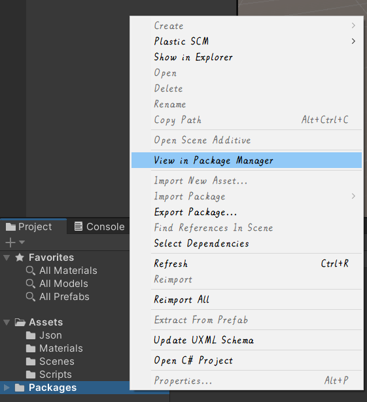This screenshot has height=402, width=367.
Task: Open the Plastic SCM submenu arrow
Action: point(353,41)
